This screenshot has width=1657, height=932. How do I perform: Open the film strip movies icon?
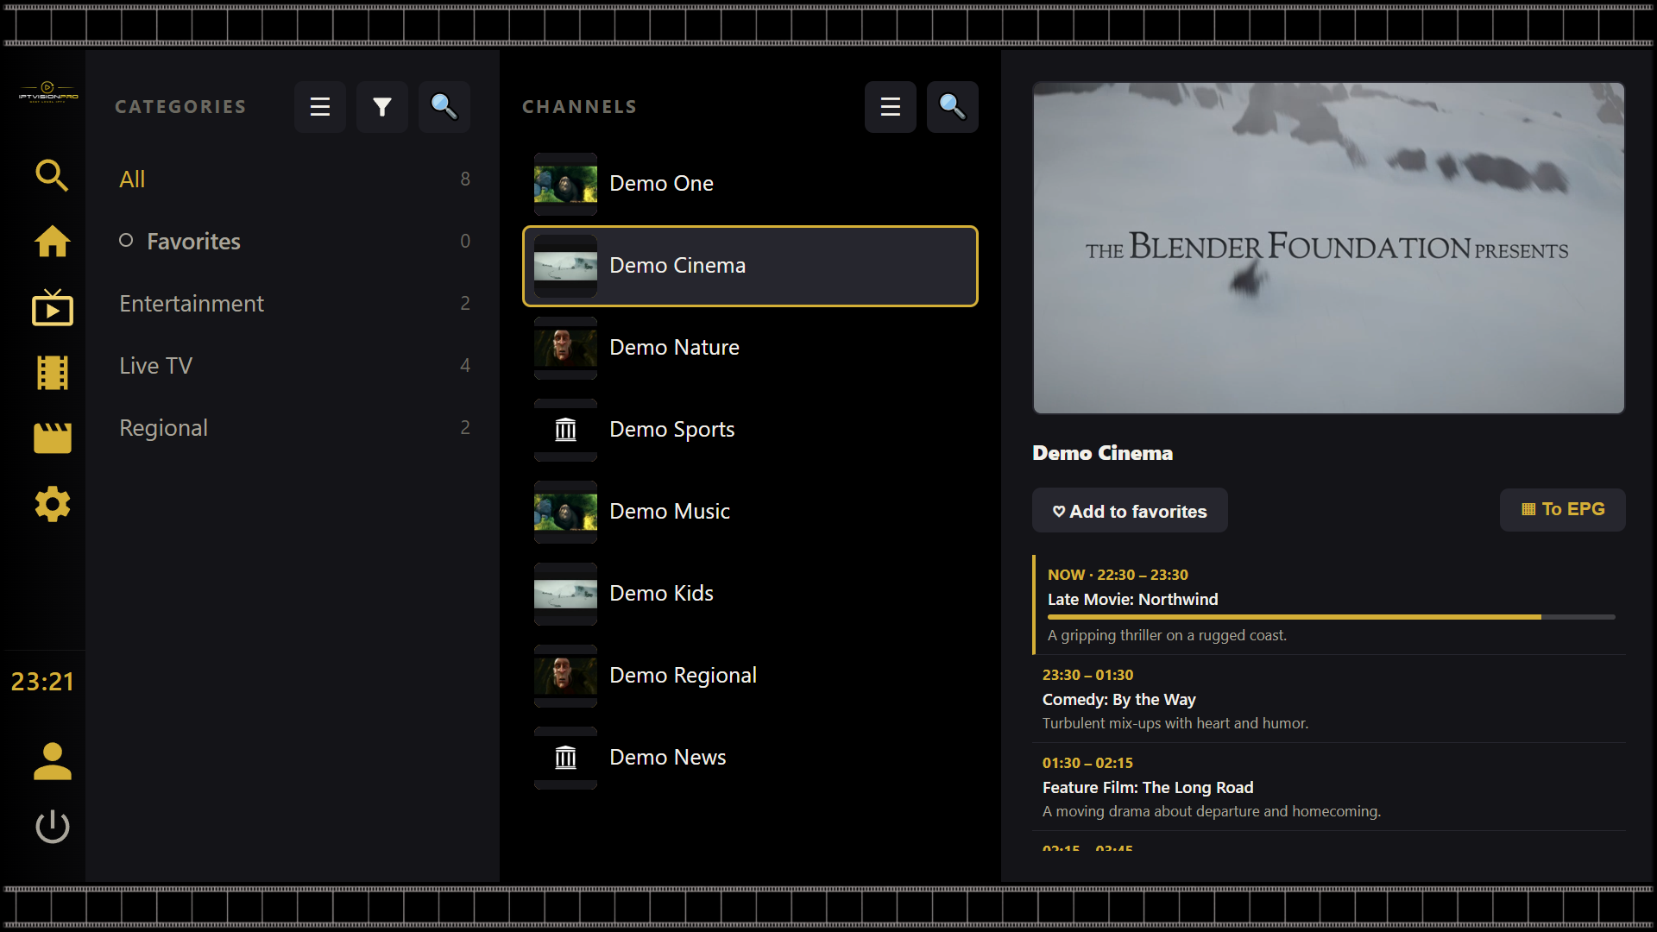52,373
